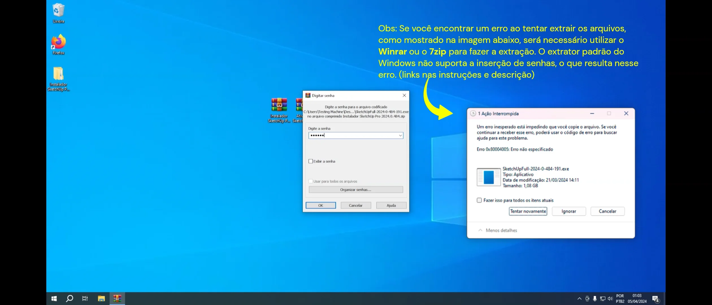Image resolution: width=712 pixels, height=305 pixels.
Task: Click Tentar novamente in the error dialog
Action: pyautogui.click(x=528, y=211)
